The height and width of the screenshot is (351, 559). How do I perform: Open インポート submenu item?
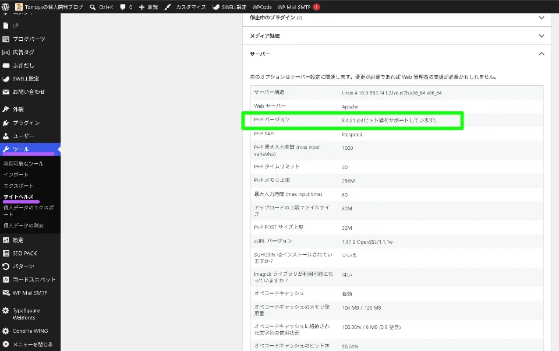[x=16, y=174]
